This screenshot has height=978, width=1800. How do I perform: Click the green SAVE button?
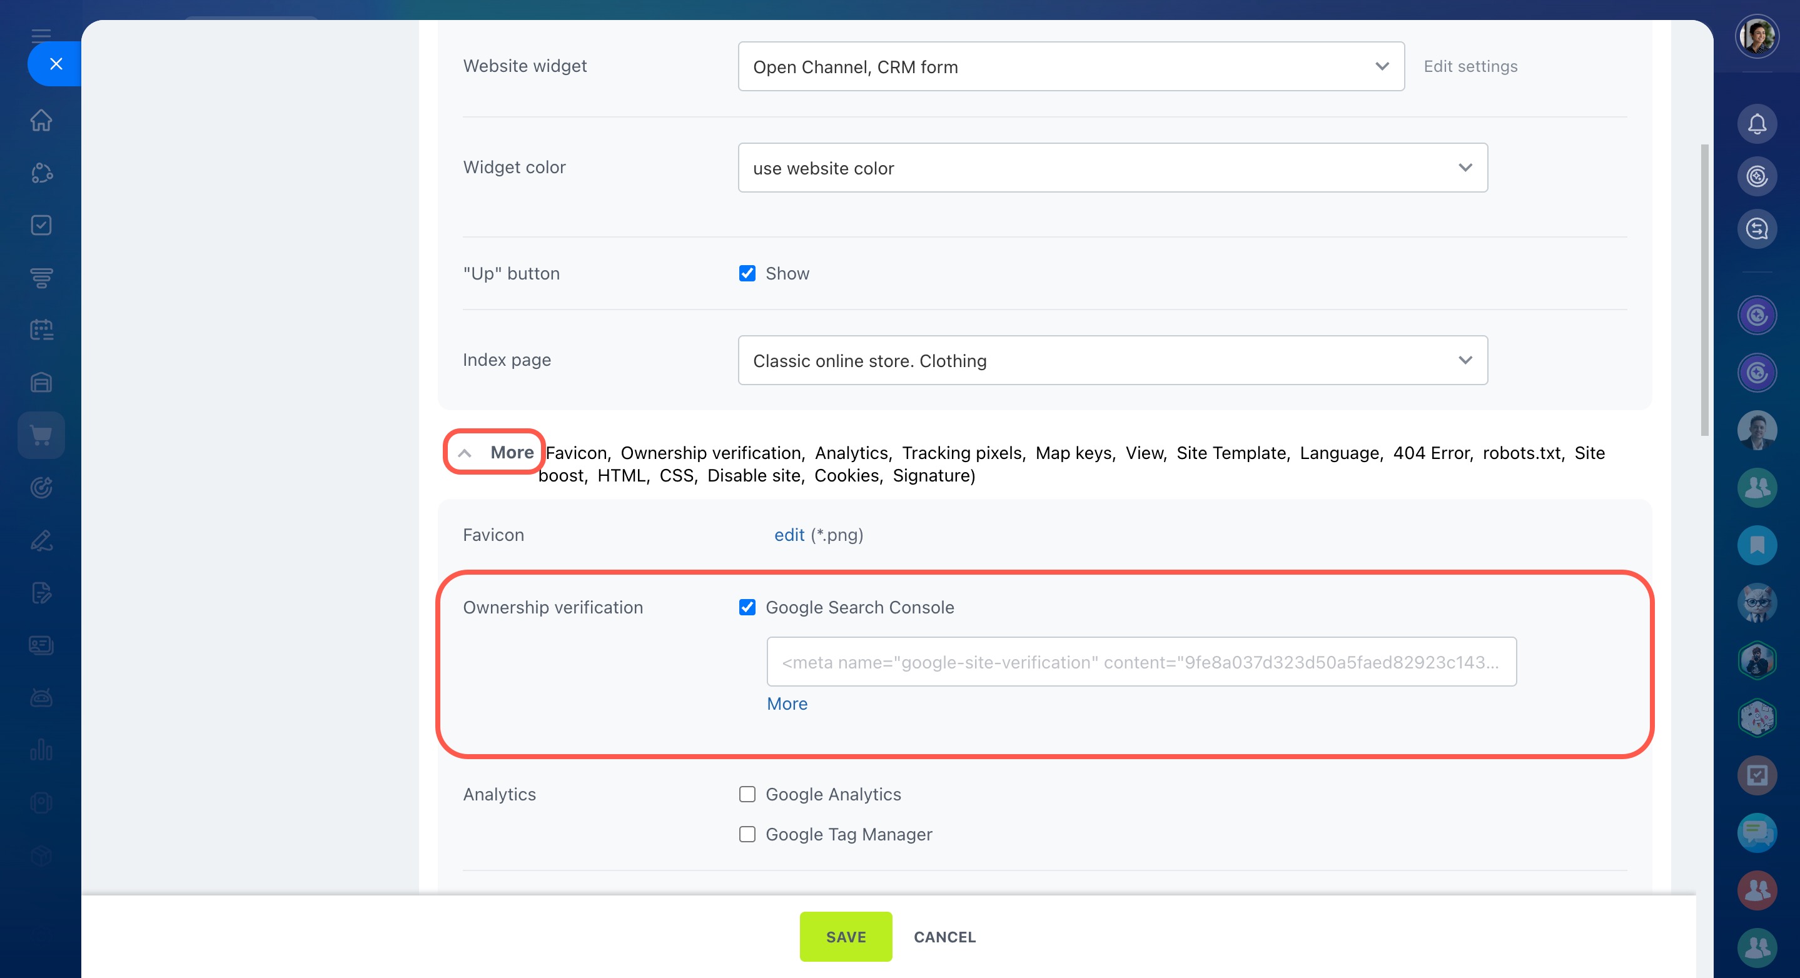coord(846,937)
